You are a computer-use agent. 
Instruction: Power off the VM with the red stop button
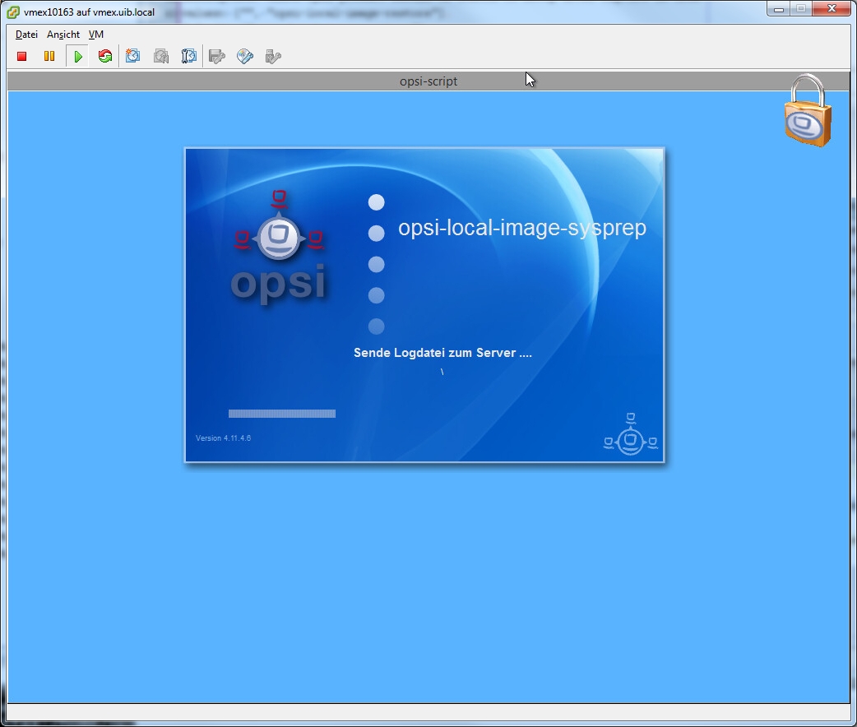click(22, 56)
